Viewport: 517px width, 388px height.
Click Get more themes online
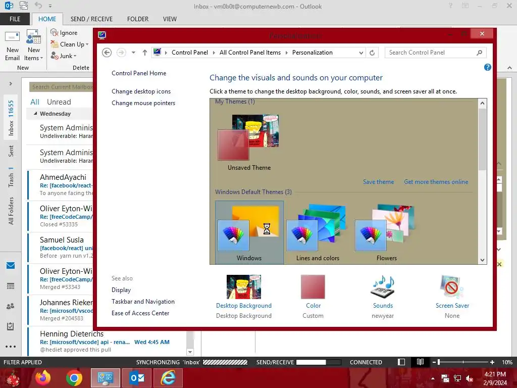pyautogui.click(x=436, y=182)
